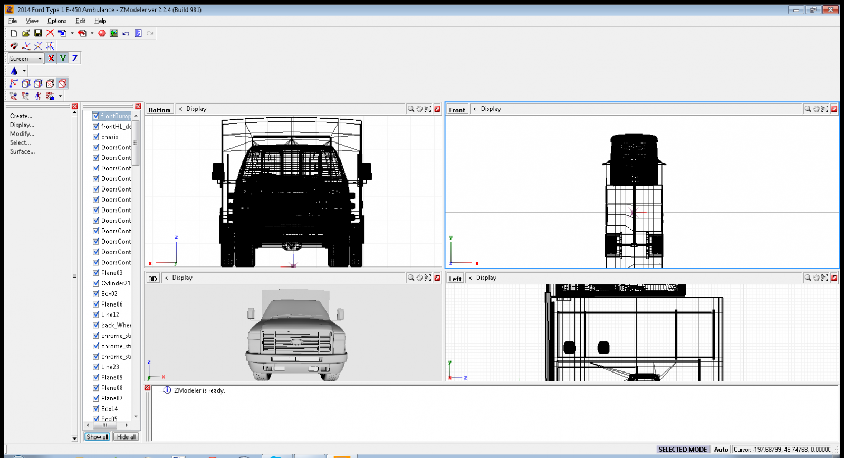Open Display menu of the 3D viewport
This screenshot has width=844, height=458.
[x=182, y=278]
